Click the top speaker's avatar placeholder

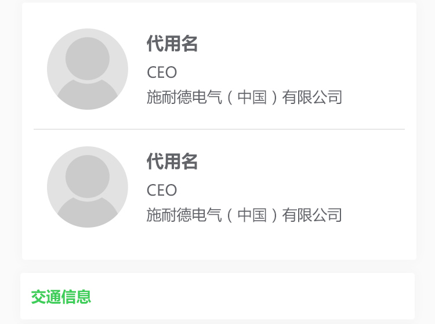pyautogui.click(x=88, y=69)
